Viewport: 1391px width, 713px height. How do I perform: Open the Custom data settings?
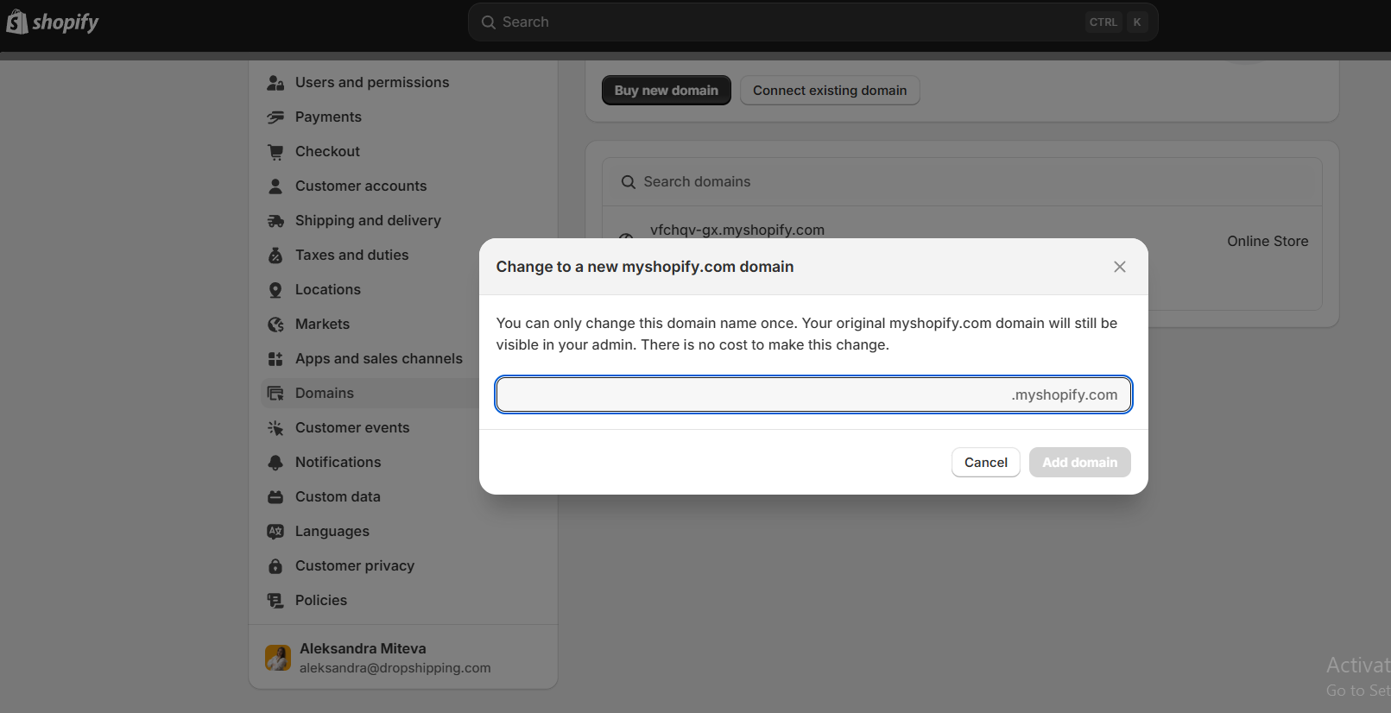click(x=338, y=497)
